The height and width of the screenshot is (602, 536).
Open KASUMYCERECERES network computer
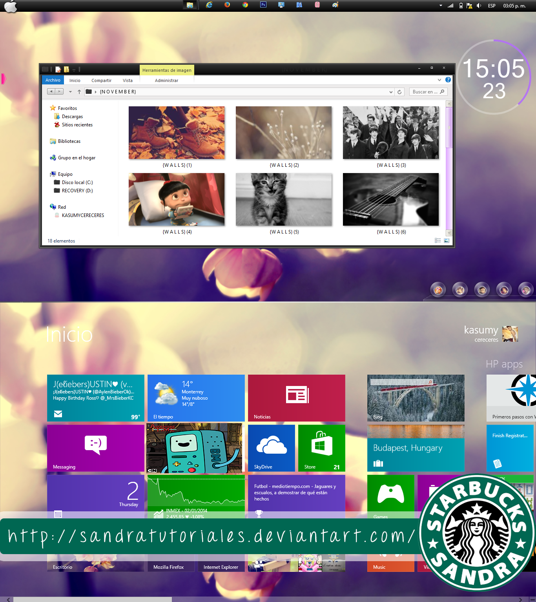[x=82, y=215]
